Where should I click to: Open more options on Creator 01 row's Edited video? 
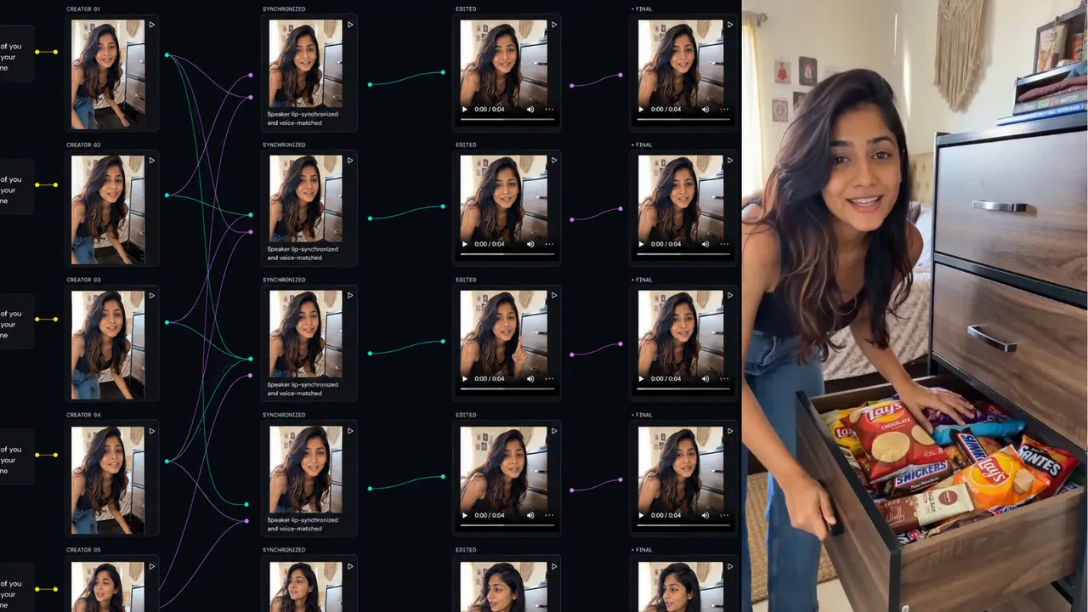pos(549,109)
